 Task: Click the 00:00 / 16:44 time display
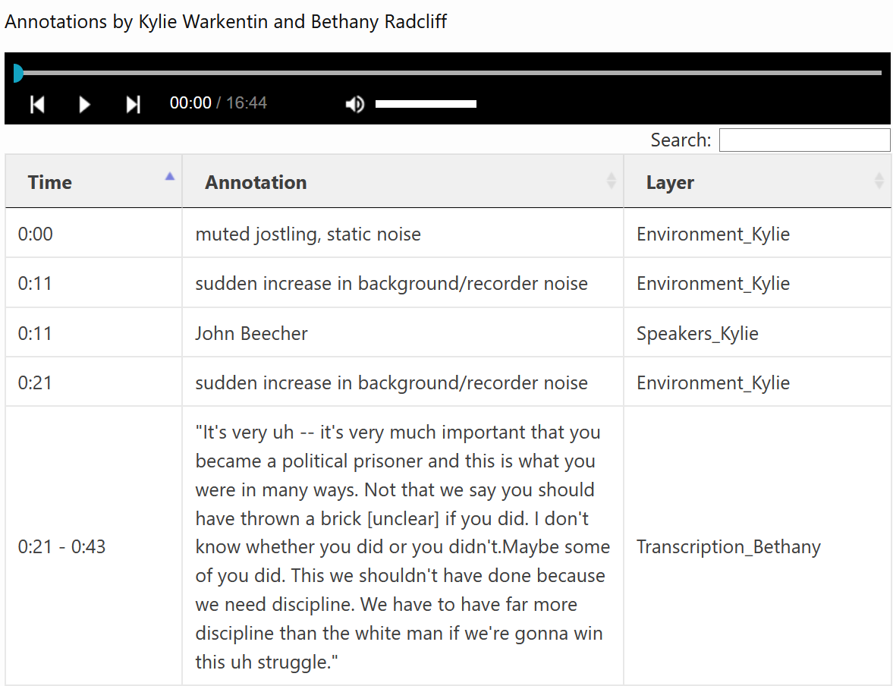(218, 103)
